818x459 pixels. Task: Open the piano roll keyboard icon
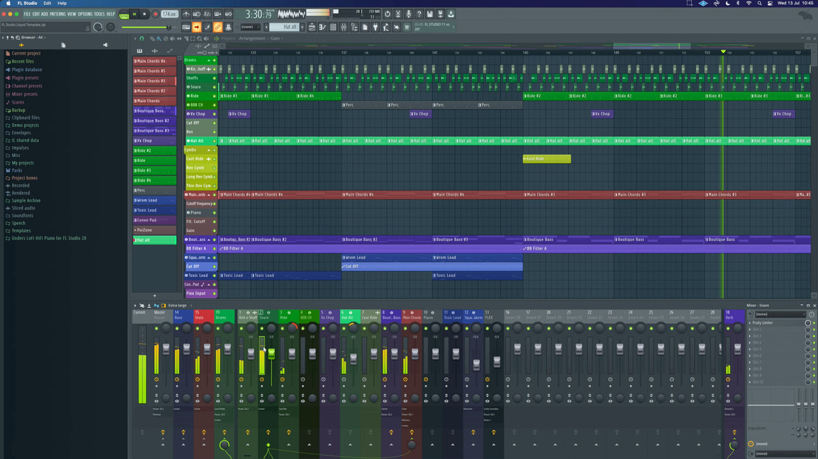pos(186,27)
